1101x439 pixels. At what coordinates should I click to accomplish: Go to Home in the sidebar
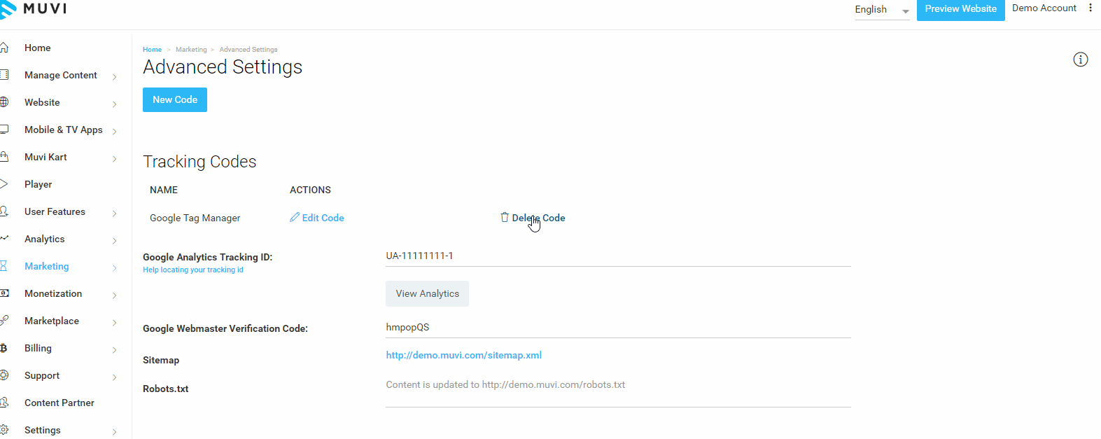coord(38,48)
